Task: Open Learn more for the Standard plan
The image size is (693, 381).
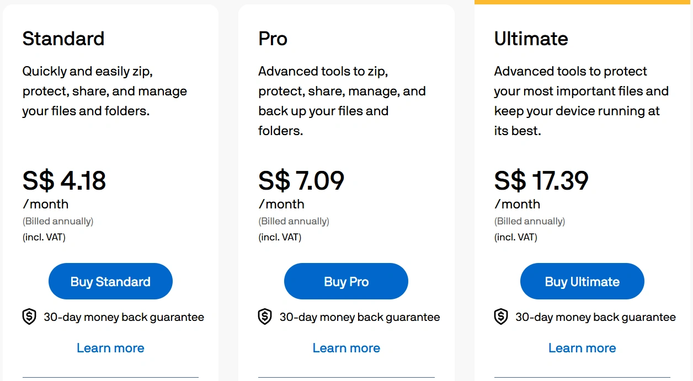Action: pyautogui.click(x=110, y=348)
